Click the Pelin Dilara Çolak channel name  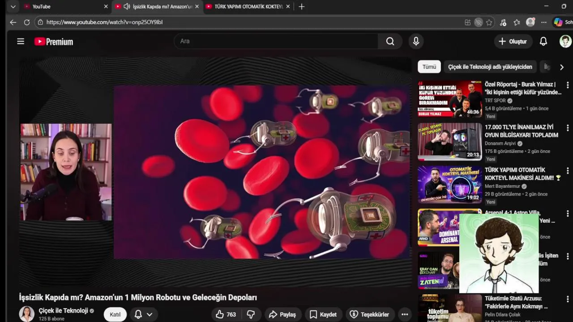point(502,314)
